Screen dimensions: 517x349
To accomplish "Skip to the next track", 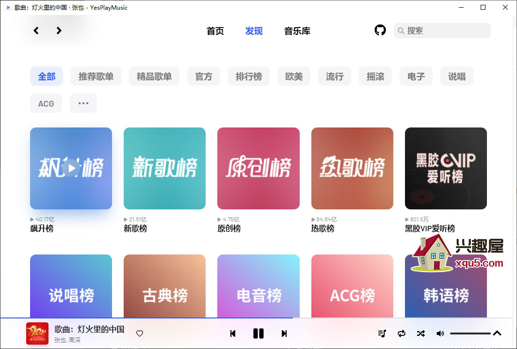I will tap(284, 333).
